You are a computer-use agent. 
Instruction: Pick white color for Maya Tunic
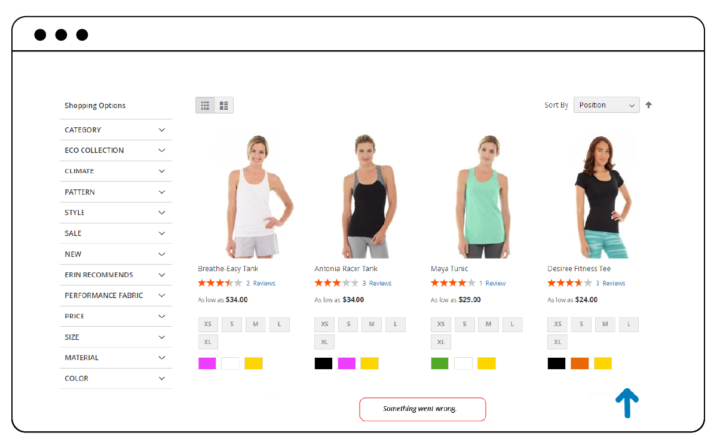click(464, 363)
